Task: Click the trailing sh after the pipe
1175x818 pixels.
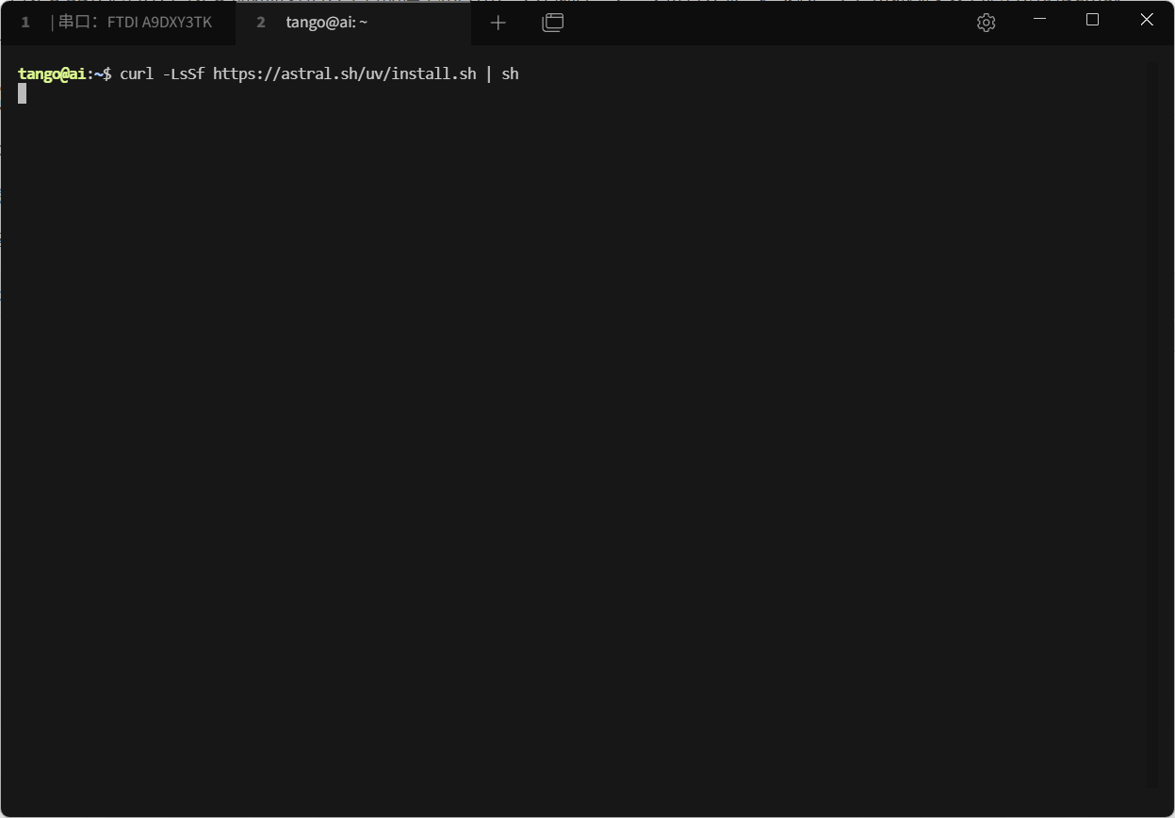Action: point(510,74)
